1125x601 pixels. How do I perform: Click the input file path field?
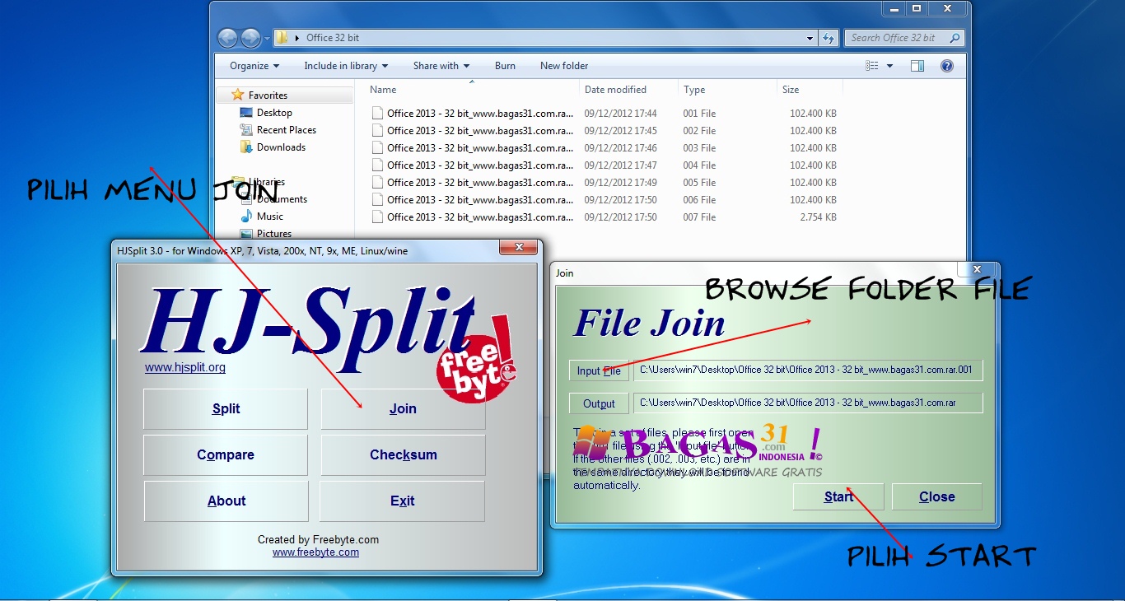click(807, 370)
